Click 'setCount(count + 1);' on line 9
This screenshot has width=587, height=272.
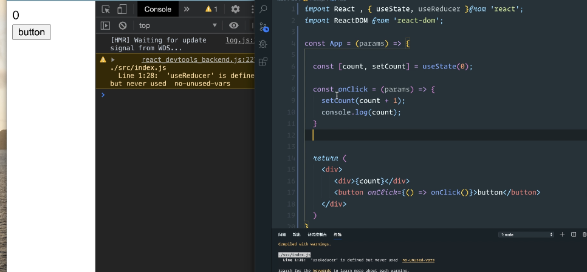[363, 101]
